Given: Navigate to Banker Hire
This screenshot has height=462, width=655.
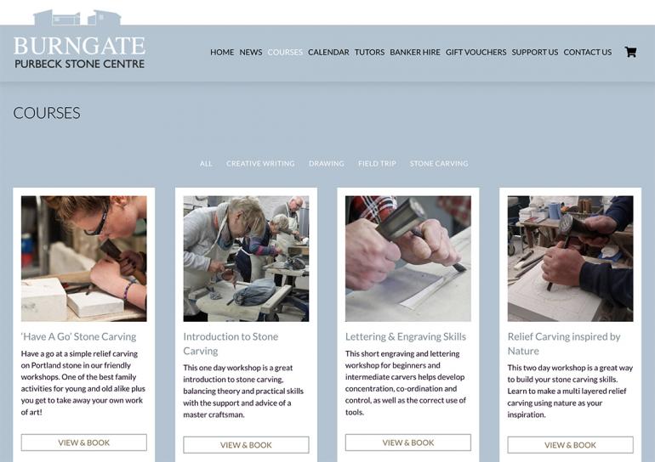Looking at the screenshot, I should [415, 52].
